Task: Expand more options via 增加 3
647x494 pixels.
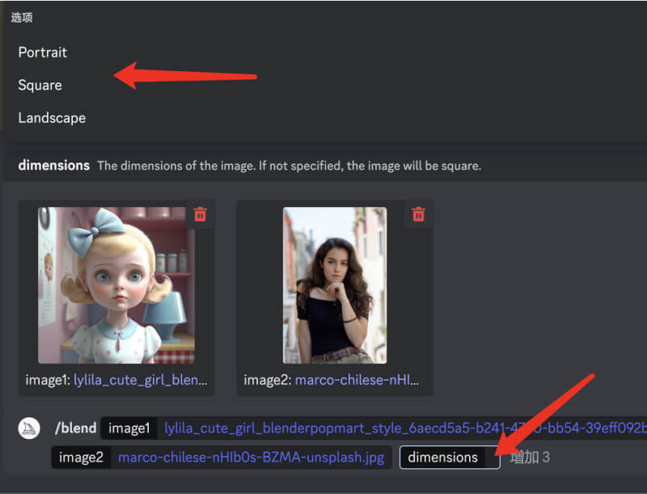Action: (530, 458)
